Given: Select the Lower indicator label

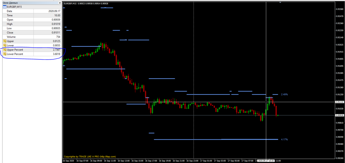Looking at the screenshot, I should (10, 45).
